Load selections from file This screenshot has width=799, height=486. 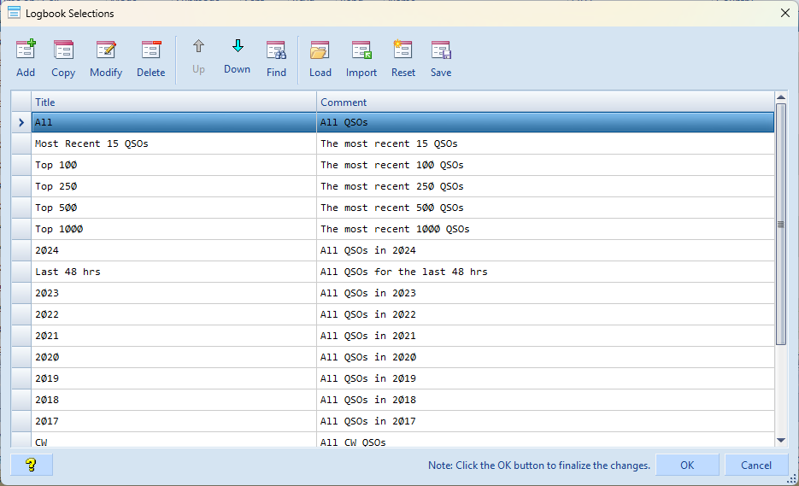tap(320, 58)
